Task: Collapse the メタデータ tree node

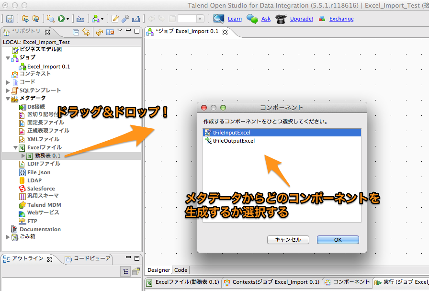Action: pos(8,99)
